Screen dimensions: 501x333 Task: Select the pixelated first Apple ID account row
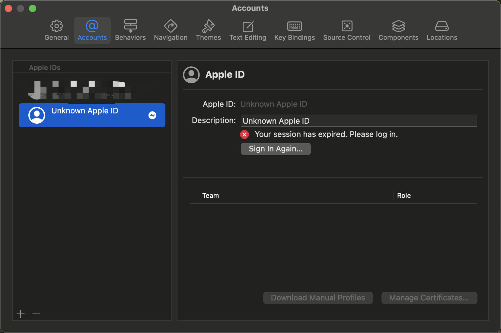pos(92,90)
